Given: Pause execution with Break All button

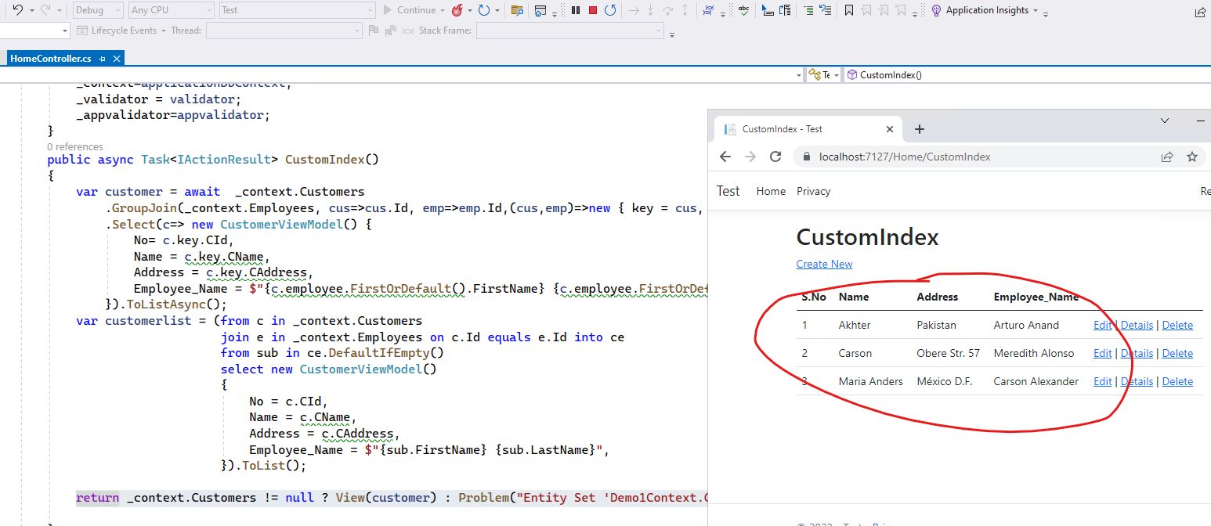Looking at the screenshot, I should click(576, 10).
